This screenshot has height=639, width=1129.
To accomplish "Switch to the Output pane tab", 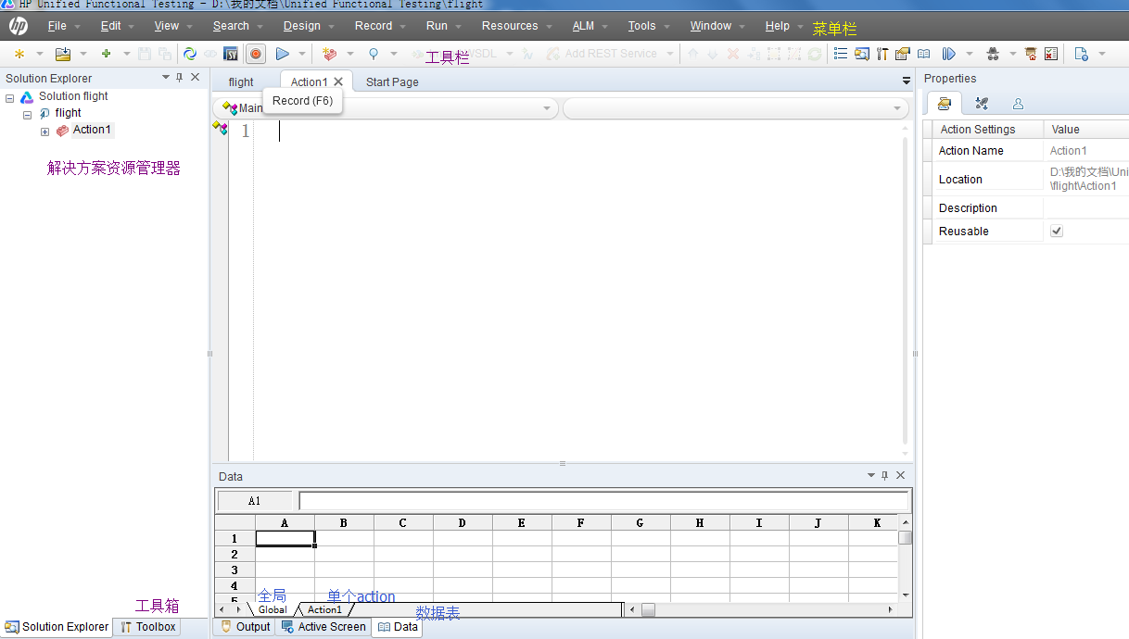I will coord(245,627).
